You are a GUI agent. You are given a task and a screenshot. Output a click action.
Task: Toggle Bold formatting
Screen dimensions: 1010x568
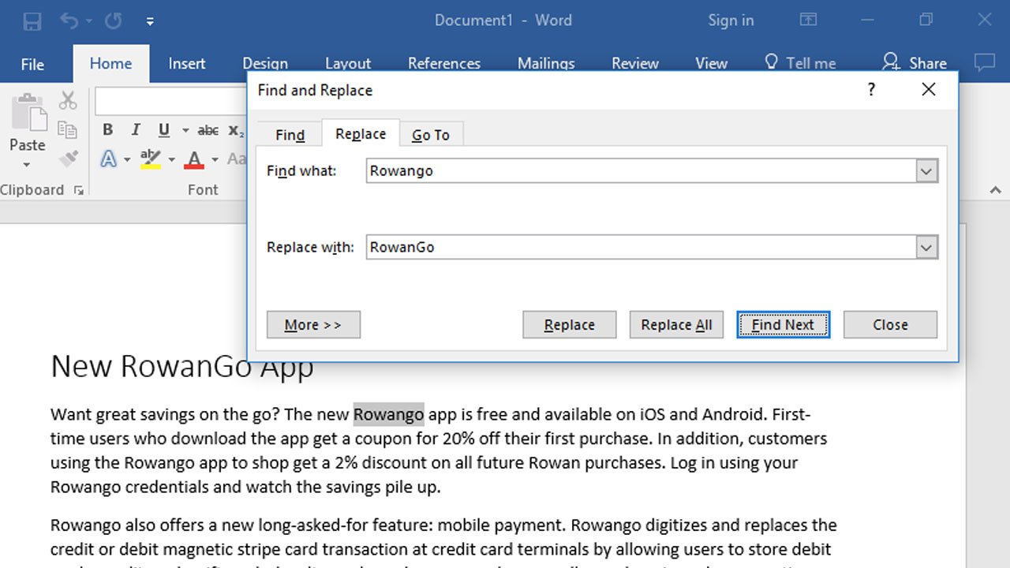[108, 130]
